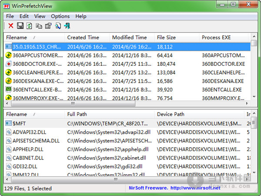Select the 360ENTCALL.EXE-B prefetch filename

point(37,90)
